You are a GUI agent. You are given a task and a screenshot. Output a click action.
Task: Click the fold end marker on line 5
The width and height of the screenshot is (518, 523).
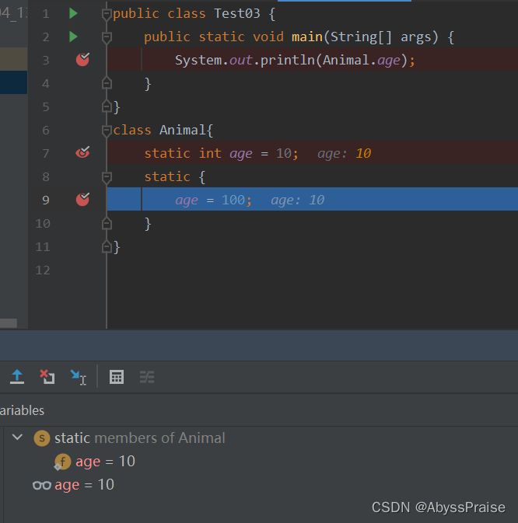(x=107, y=106)
